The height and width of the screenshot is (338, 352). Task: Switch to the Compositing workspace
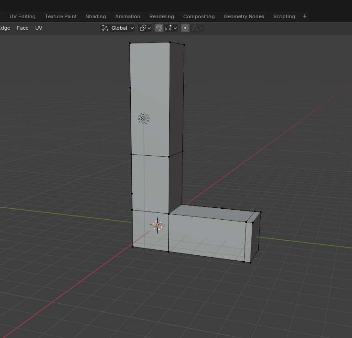(x=199, y=16)
